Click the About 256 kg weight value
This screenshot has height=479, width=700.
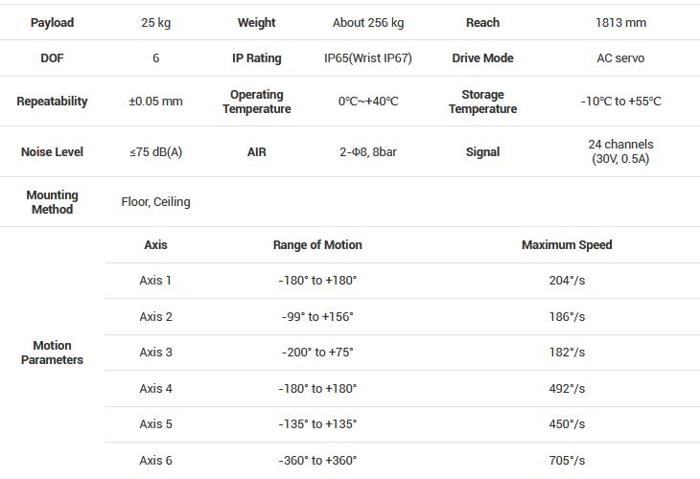pos(367,22)
